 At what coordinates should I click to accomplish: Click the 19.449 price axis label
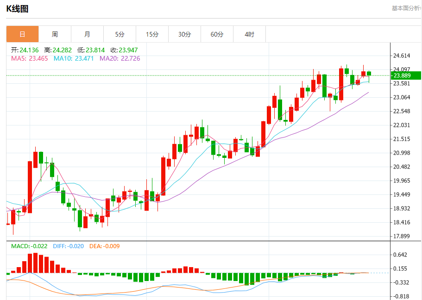(402, 194)
